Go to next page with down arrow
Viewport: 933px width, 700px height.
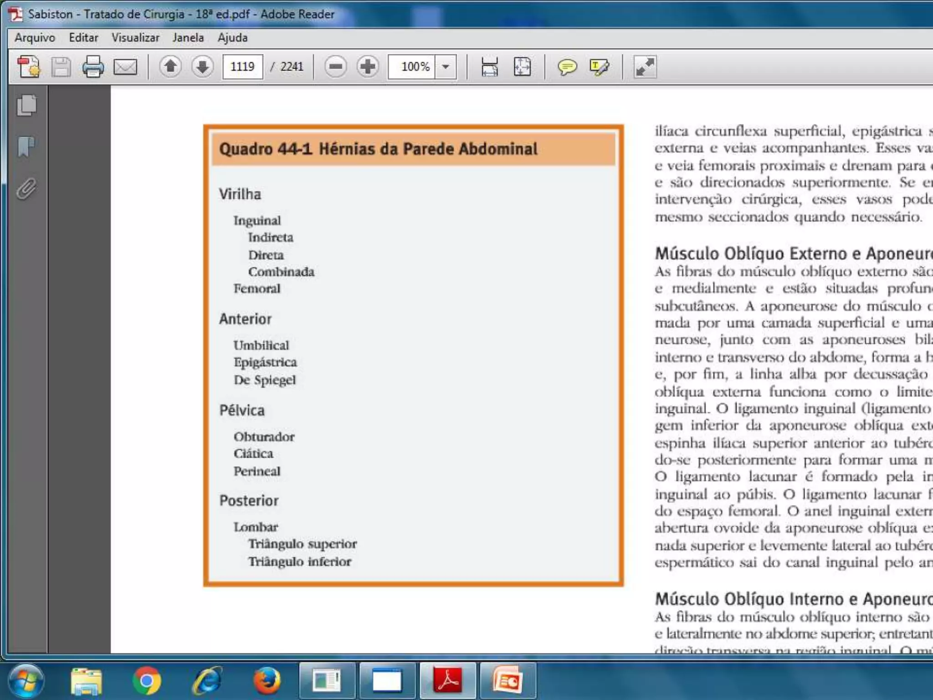click(202, 67)
